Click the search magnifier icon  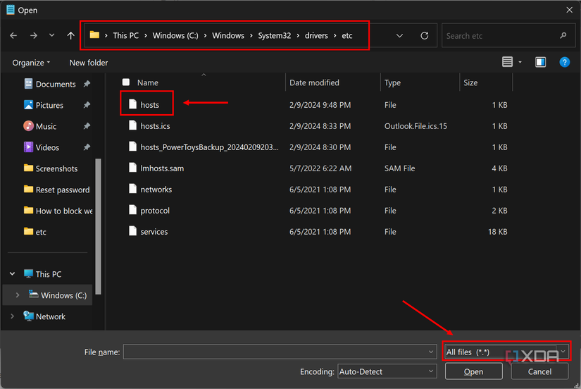click(x=563, y=36)
